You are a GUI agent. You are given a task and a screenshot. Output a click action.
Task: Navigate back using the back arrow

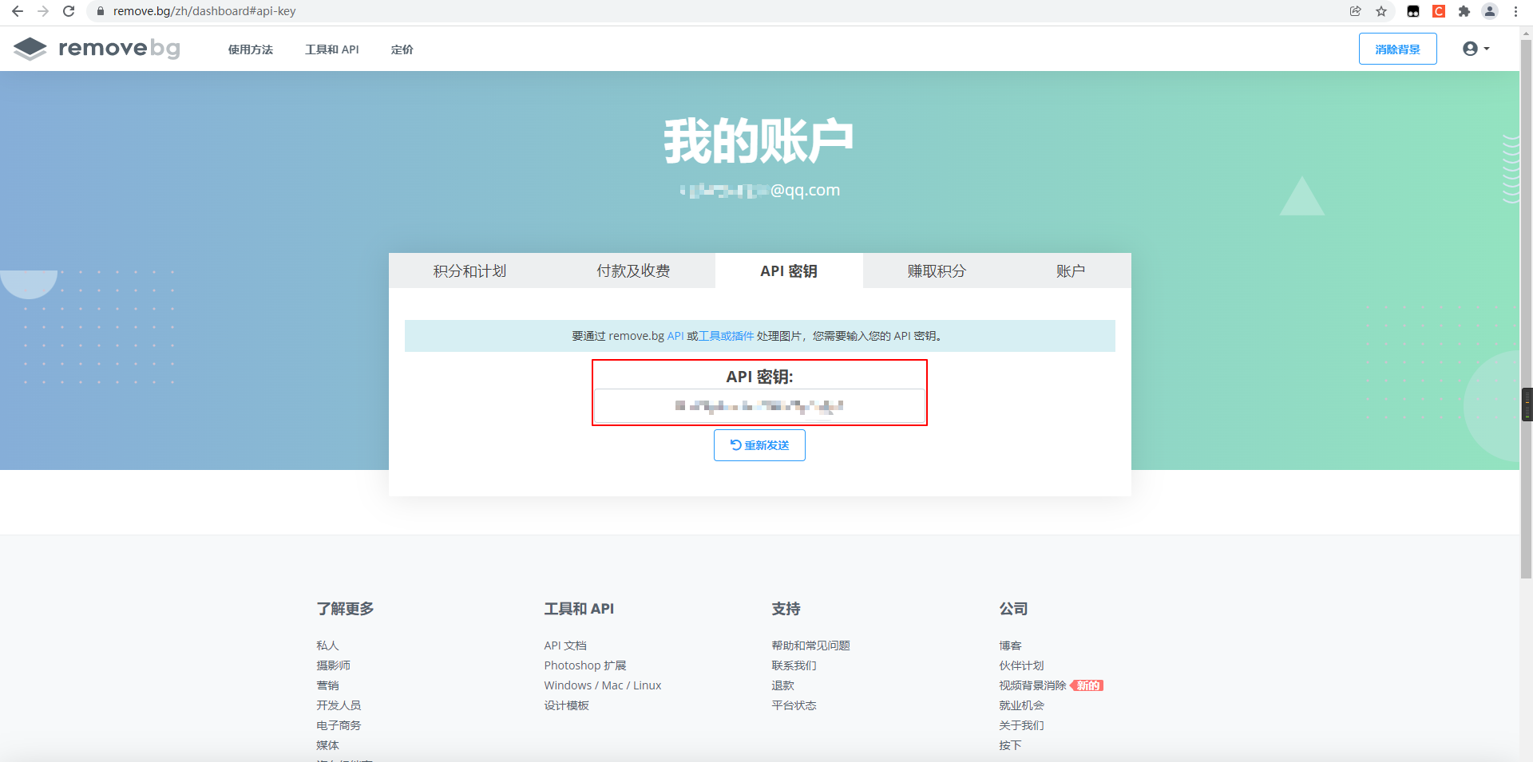click(16, 11)
